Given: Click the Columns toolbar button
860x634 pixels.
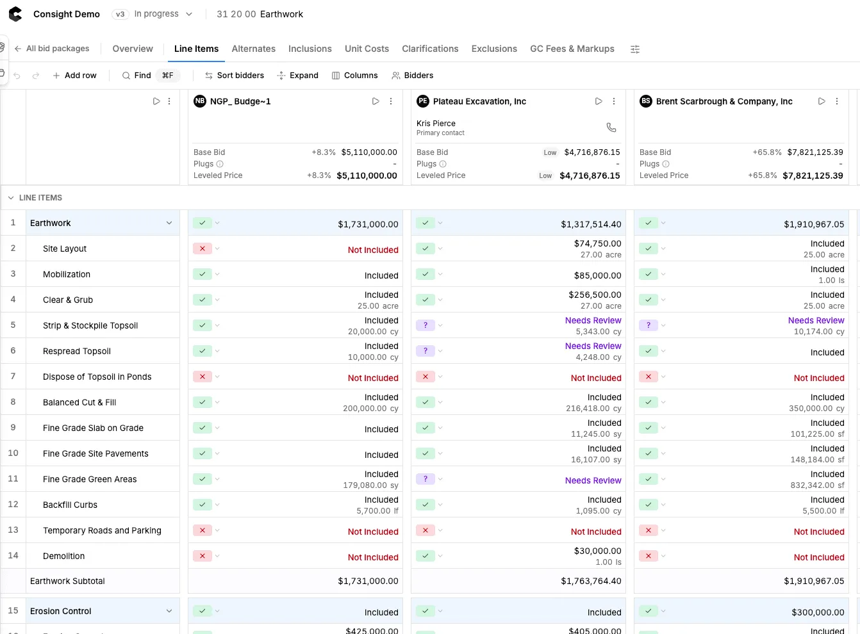Looking at the screenshot, I should [x=354, y=76].
